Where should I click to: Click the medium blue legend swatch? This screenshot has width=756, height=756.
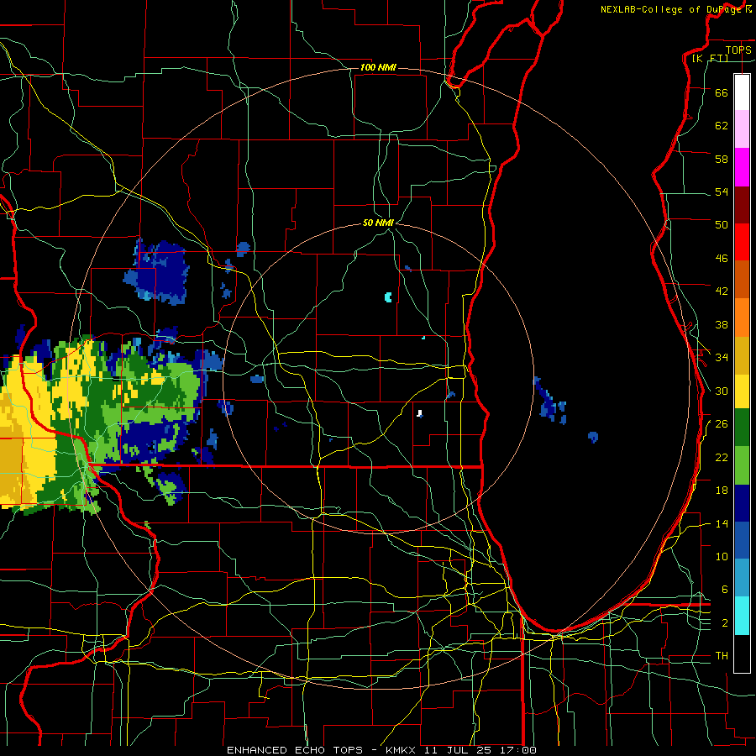742,540
